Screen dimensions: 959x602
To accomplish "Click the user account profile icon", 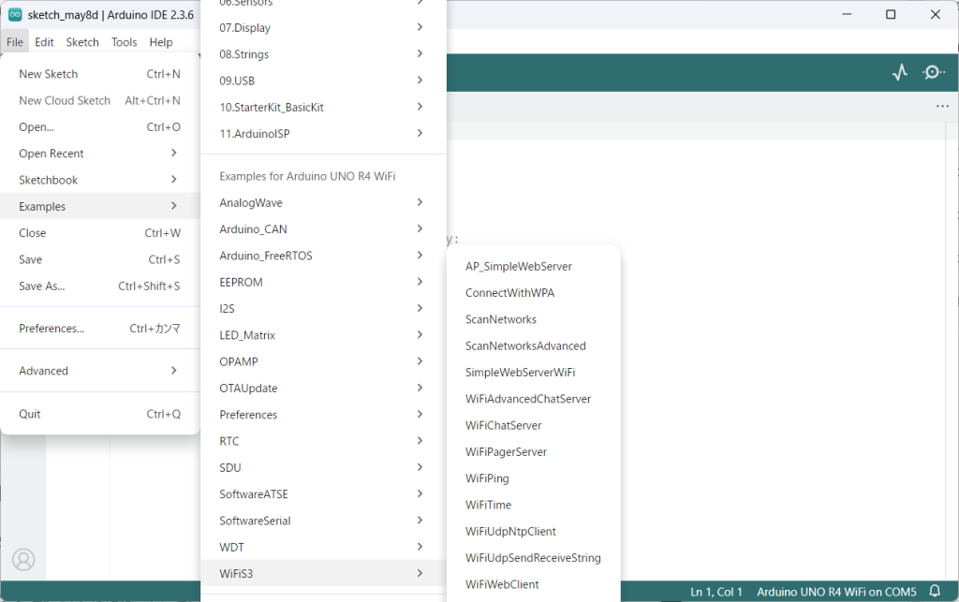I will 23,559.
